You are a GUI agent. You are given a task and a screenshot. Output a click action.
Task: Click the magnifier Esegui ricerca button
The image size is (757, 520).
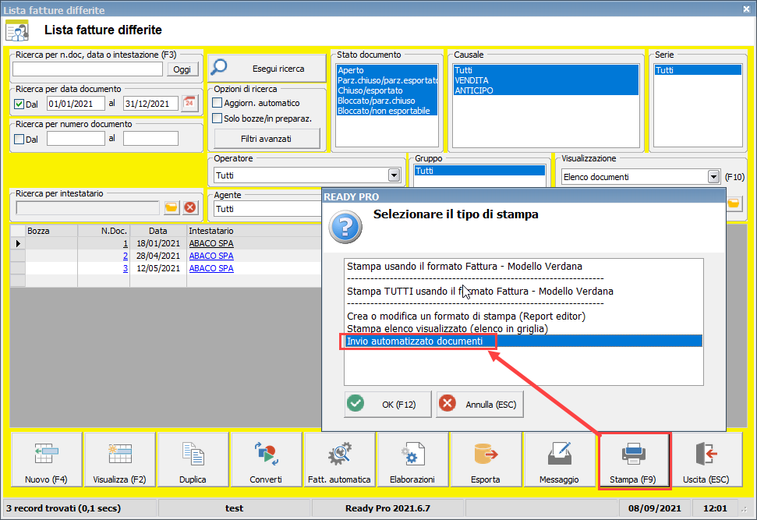pyautogui.click(x=267, y=68)
